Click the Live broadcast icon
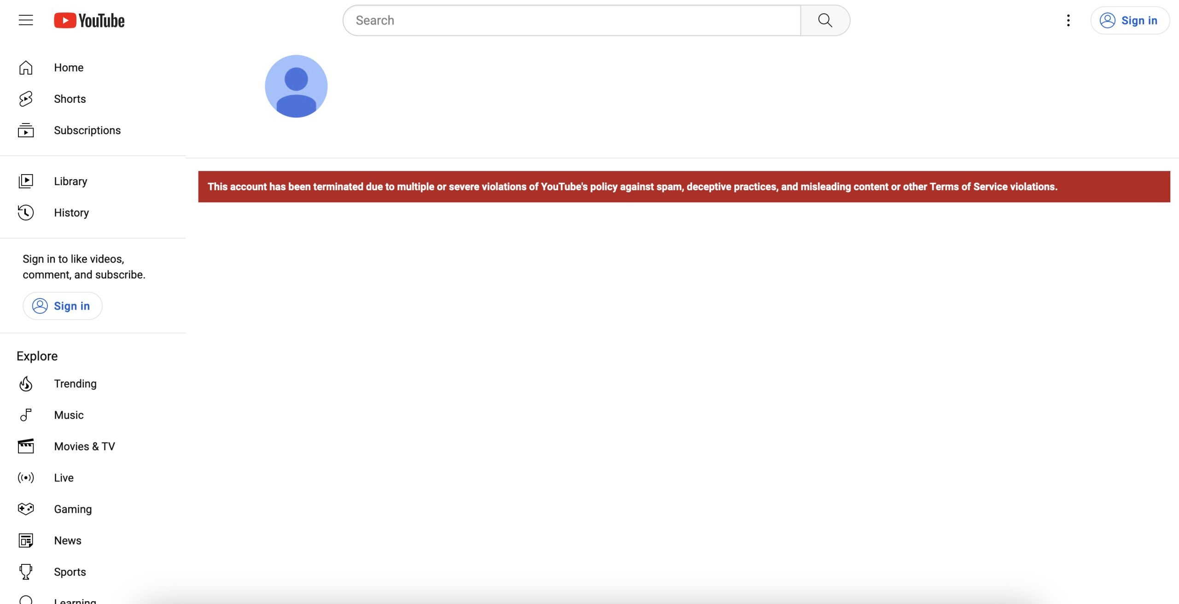Screen dimensions: 1179x604 point(26,478)
